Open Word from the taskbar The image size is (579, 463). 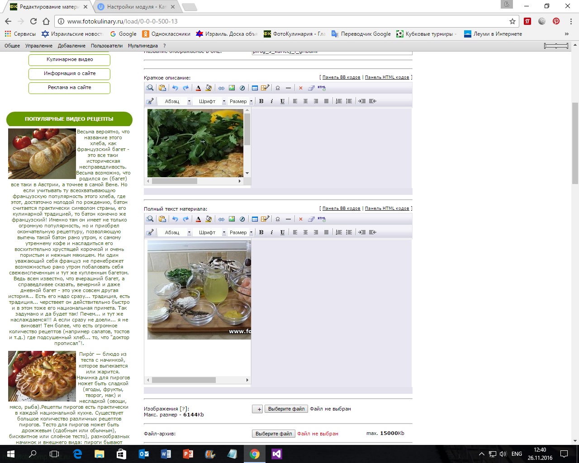(166, 454)
